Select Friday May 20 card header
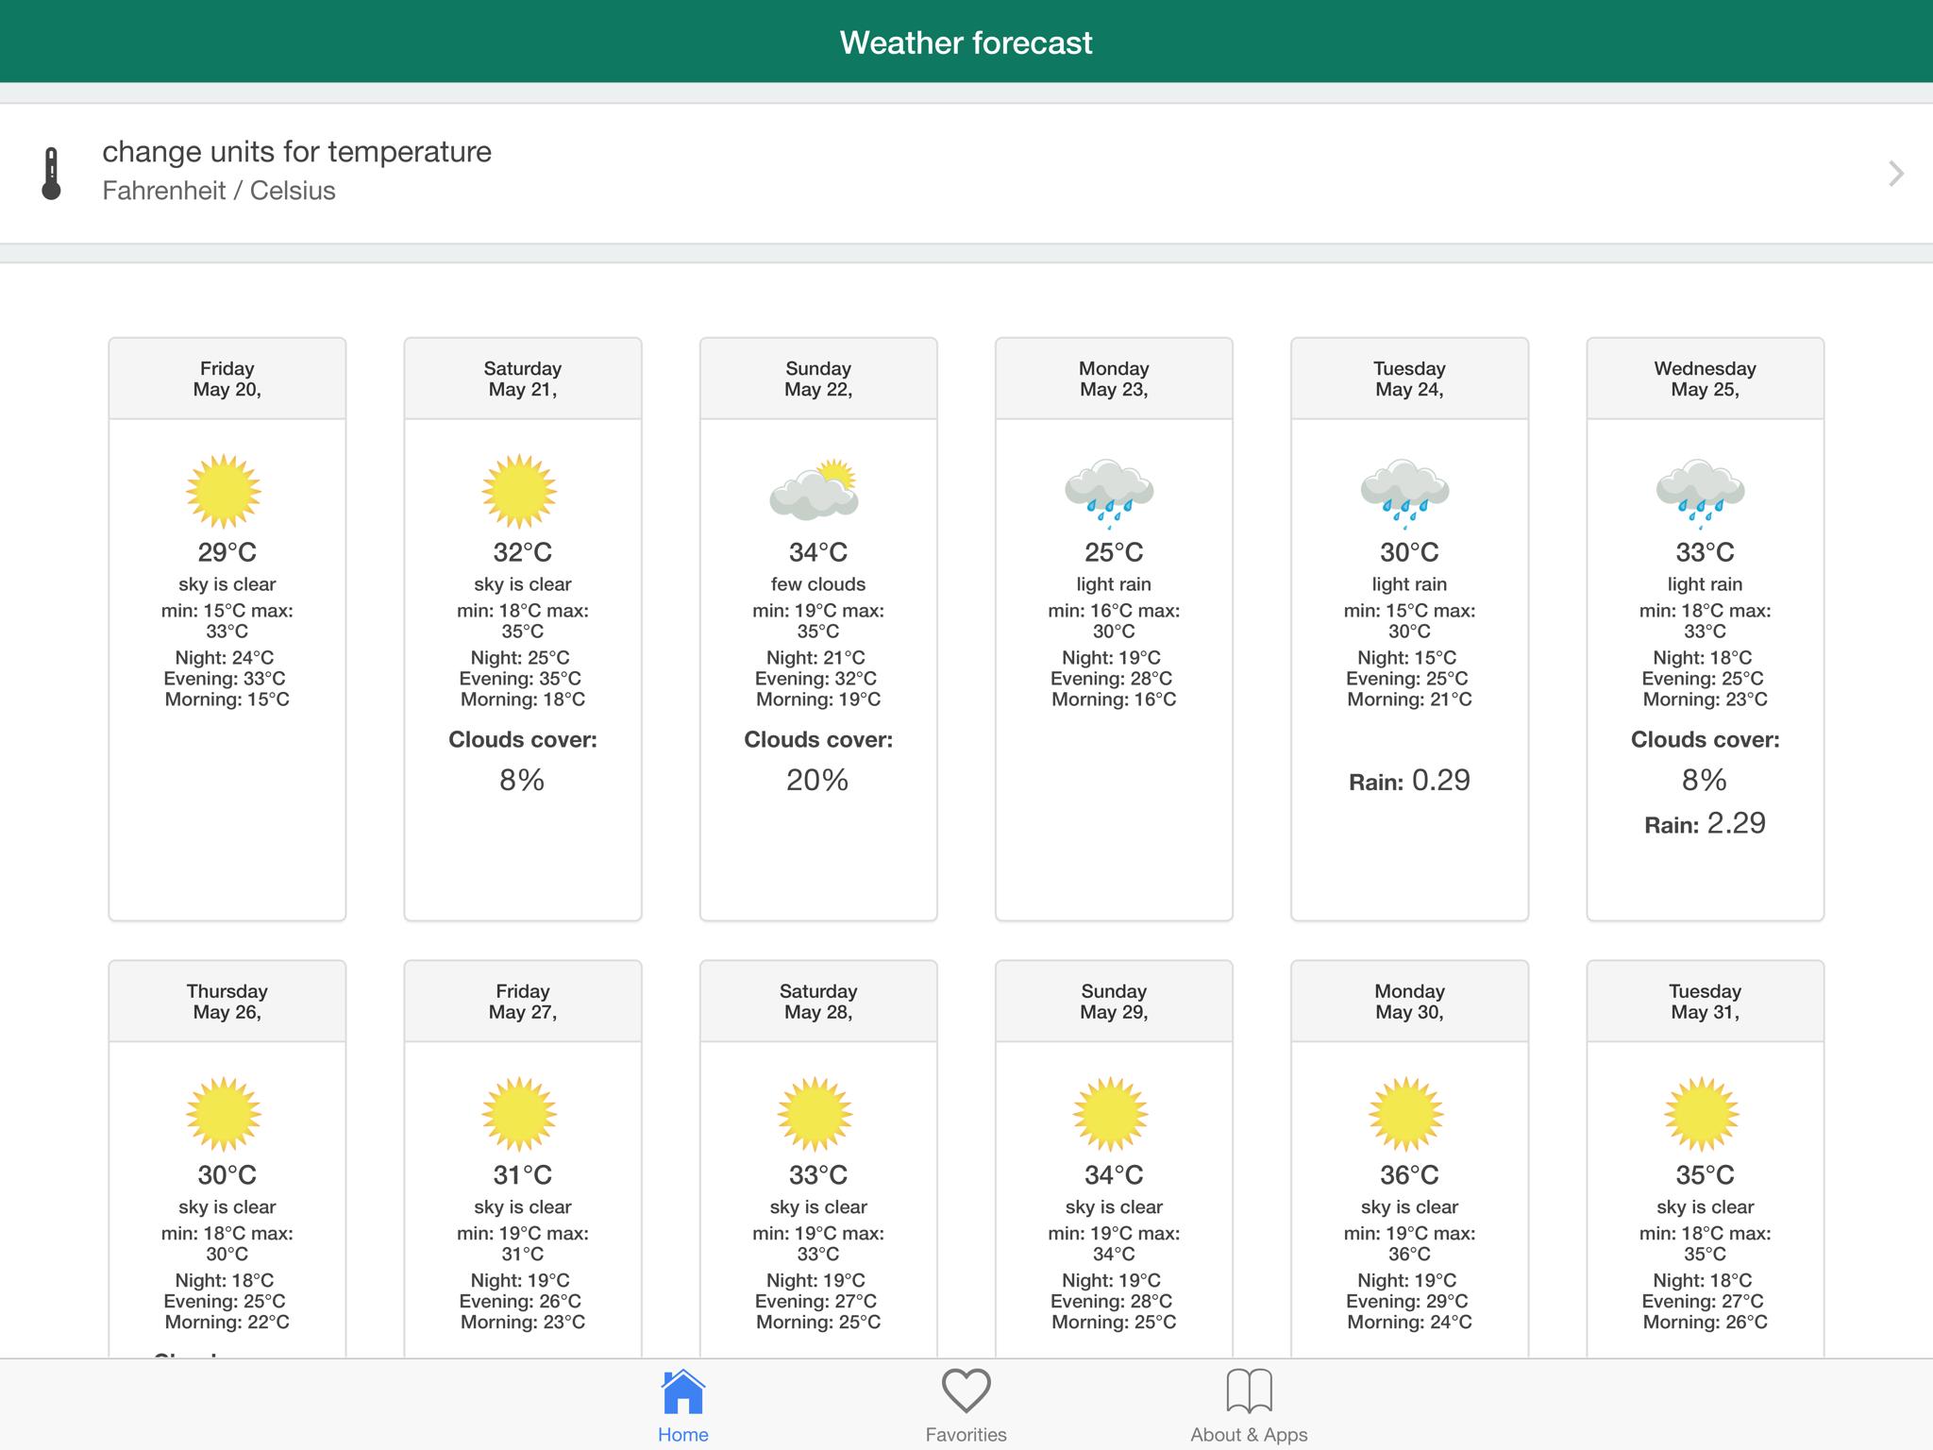 point(227,379)
